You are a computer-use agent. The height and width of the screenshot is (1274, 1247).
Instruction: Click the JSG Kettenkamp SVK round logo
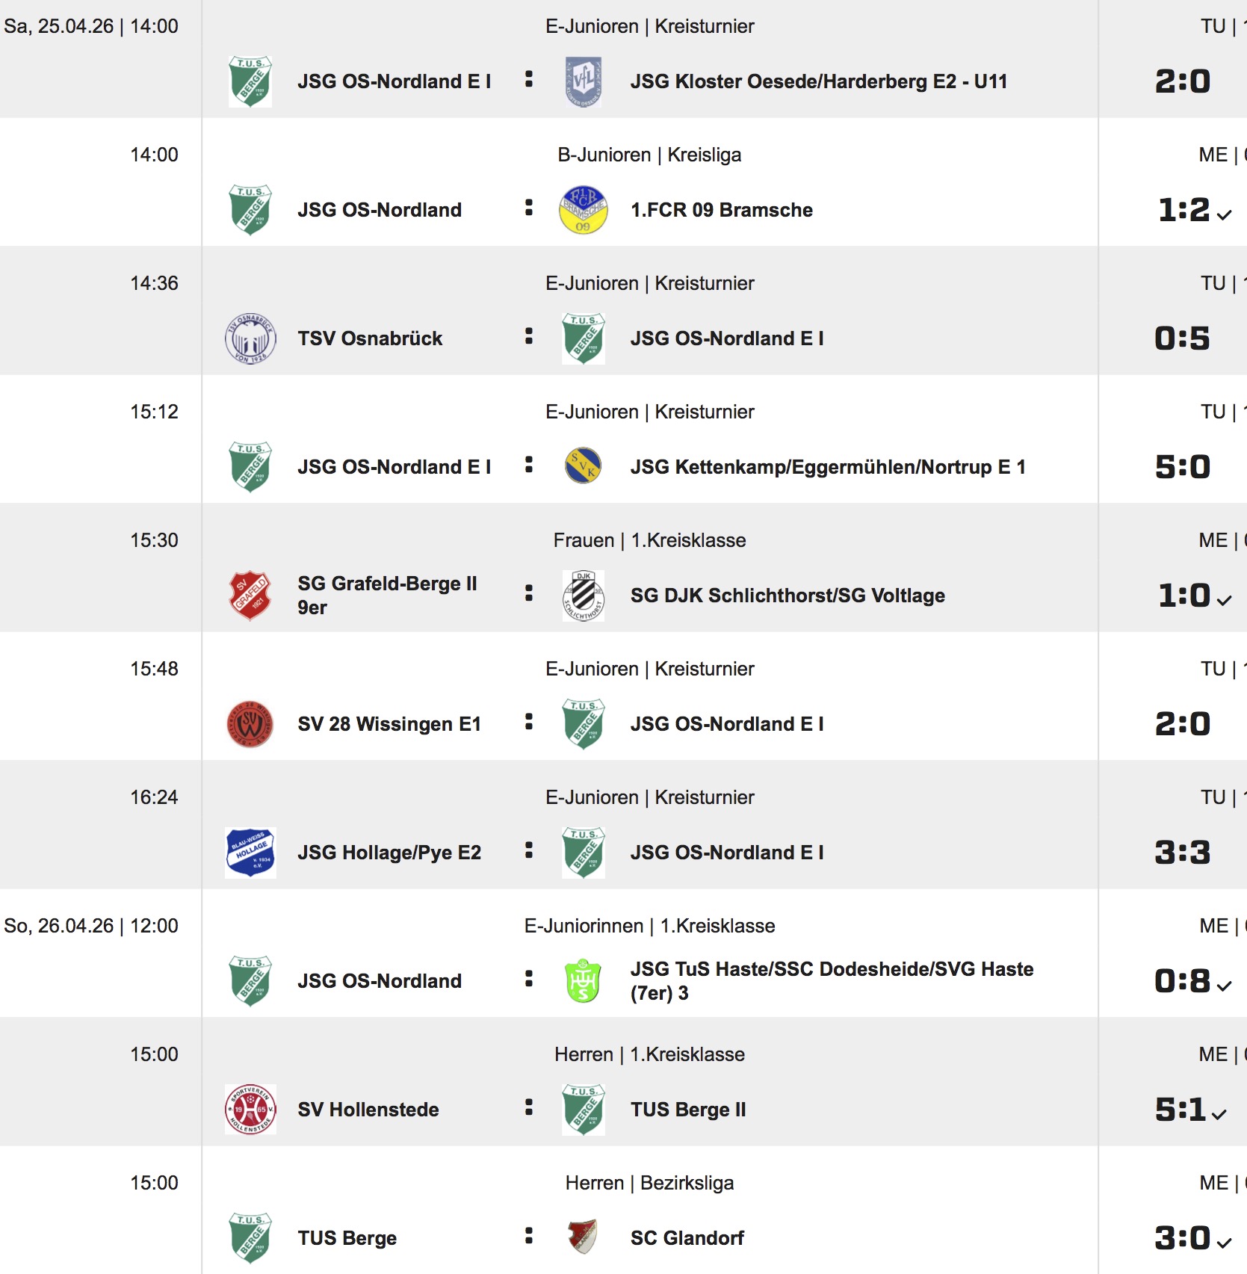[583, 466]
